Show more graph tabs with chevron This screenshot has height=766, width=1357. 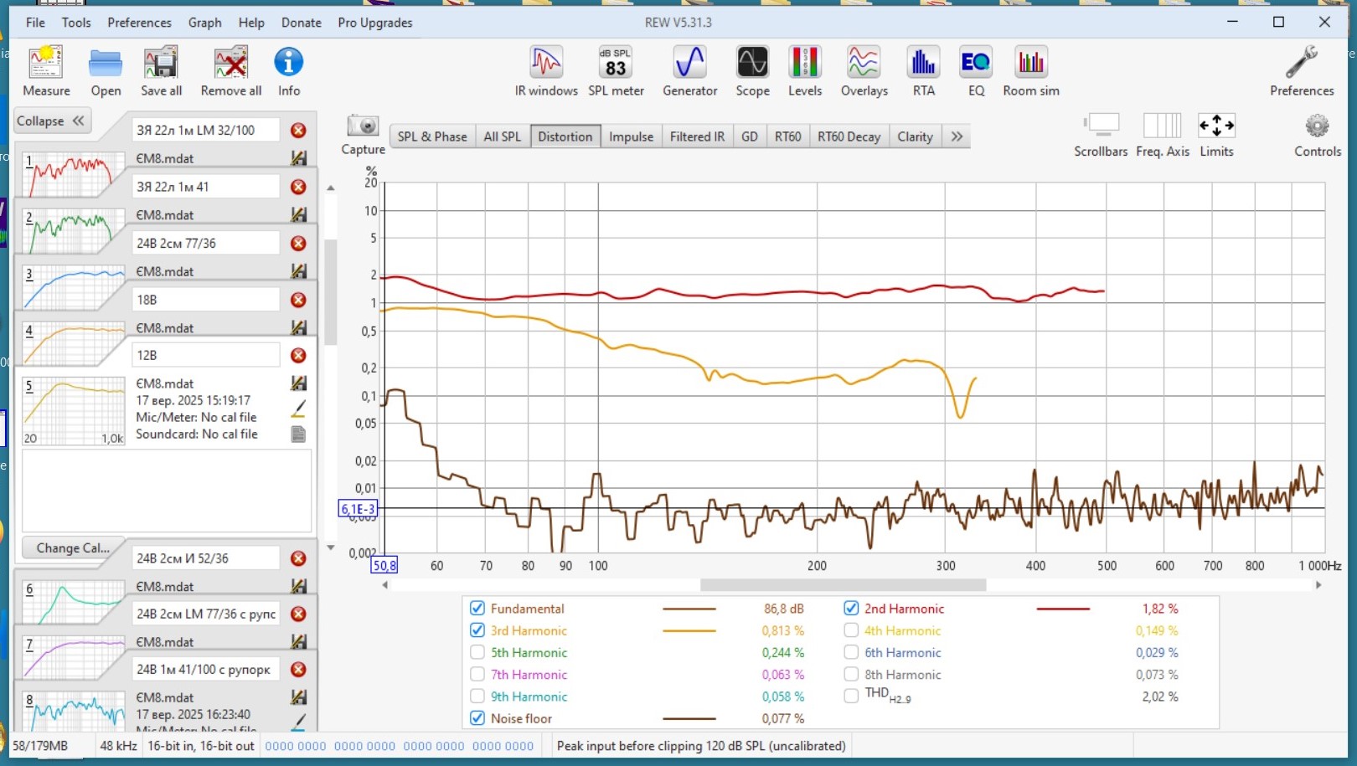coord(957,136)
